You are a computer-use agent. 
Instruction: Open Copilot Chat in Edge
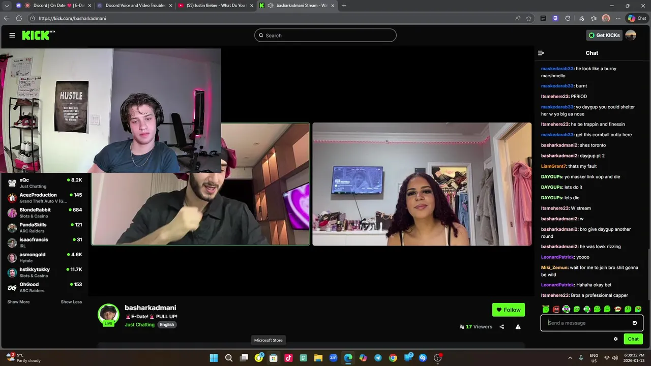point(637,18)
